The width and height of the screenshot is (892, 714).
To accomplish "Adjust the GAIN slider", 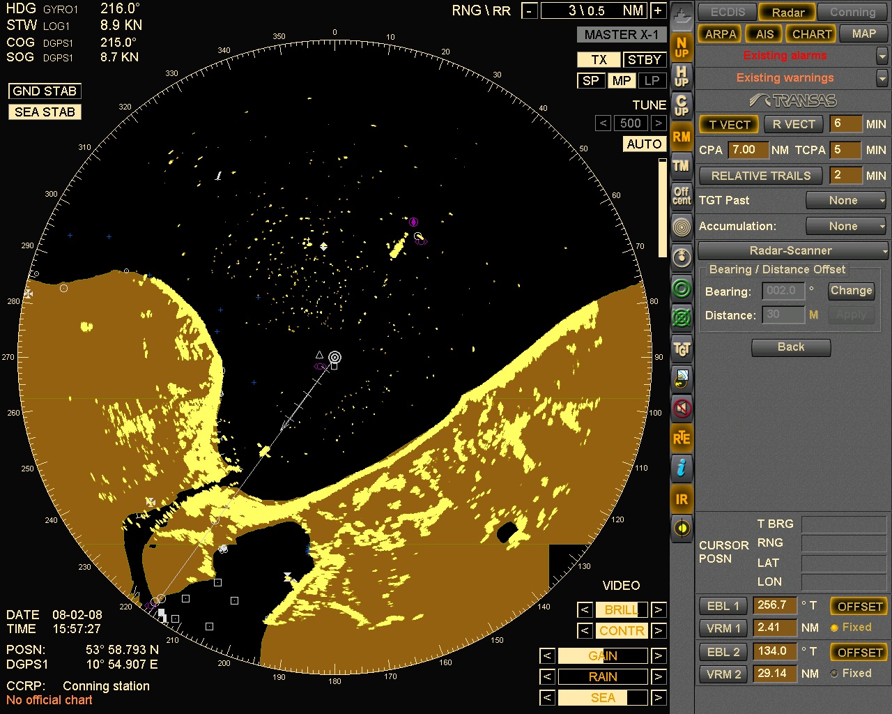I will click(603, 655).
